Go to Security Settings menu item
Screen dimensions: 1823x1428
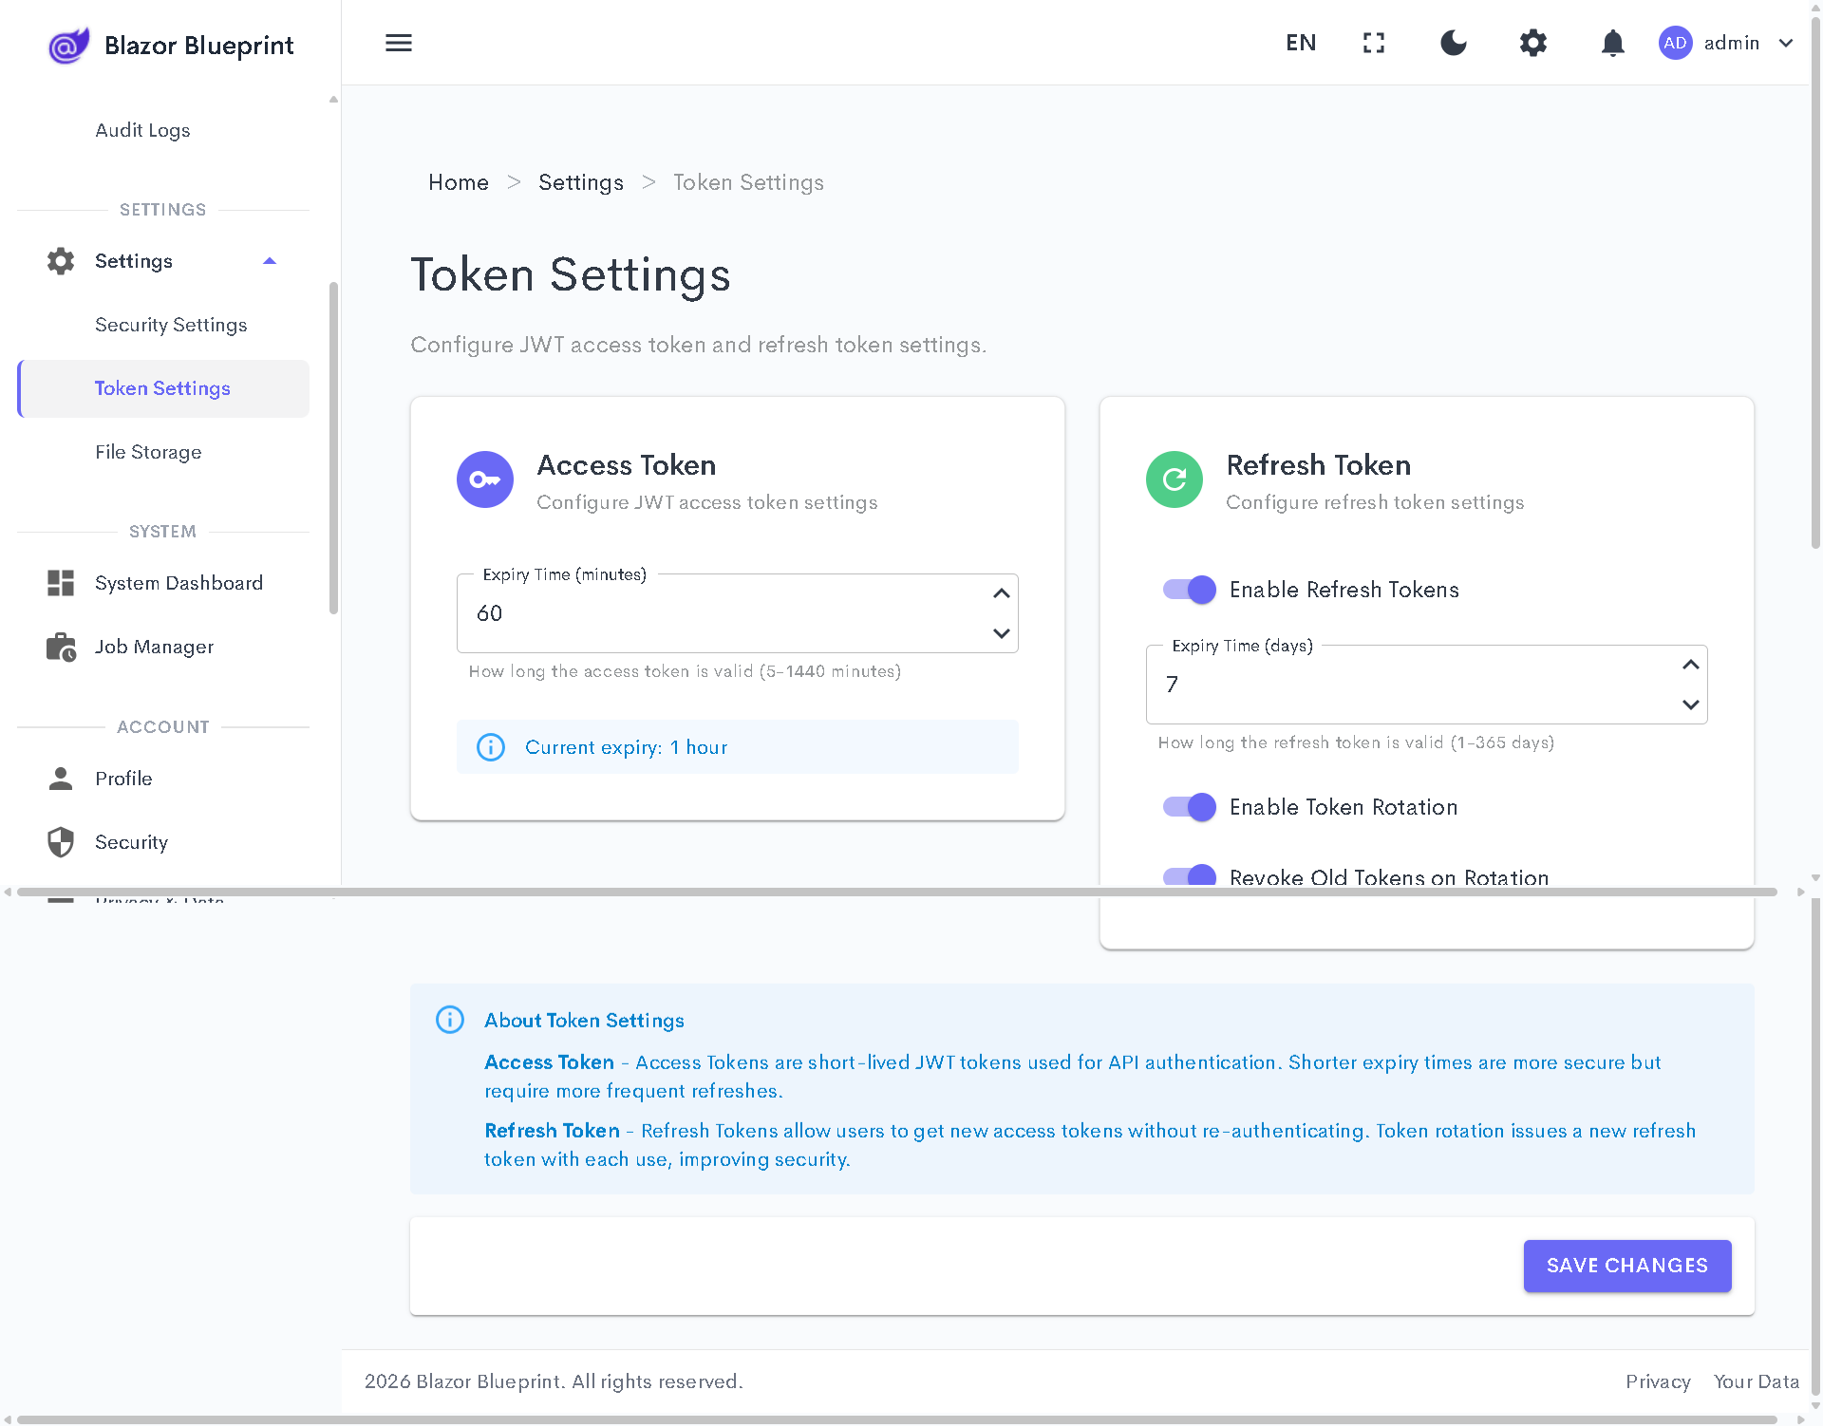pyautogui.click(x=171, y=325)
